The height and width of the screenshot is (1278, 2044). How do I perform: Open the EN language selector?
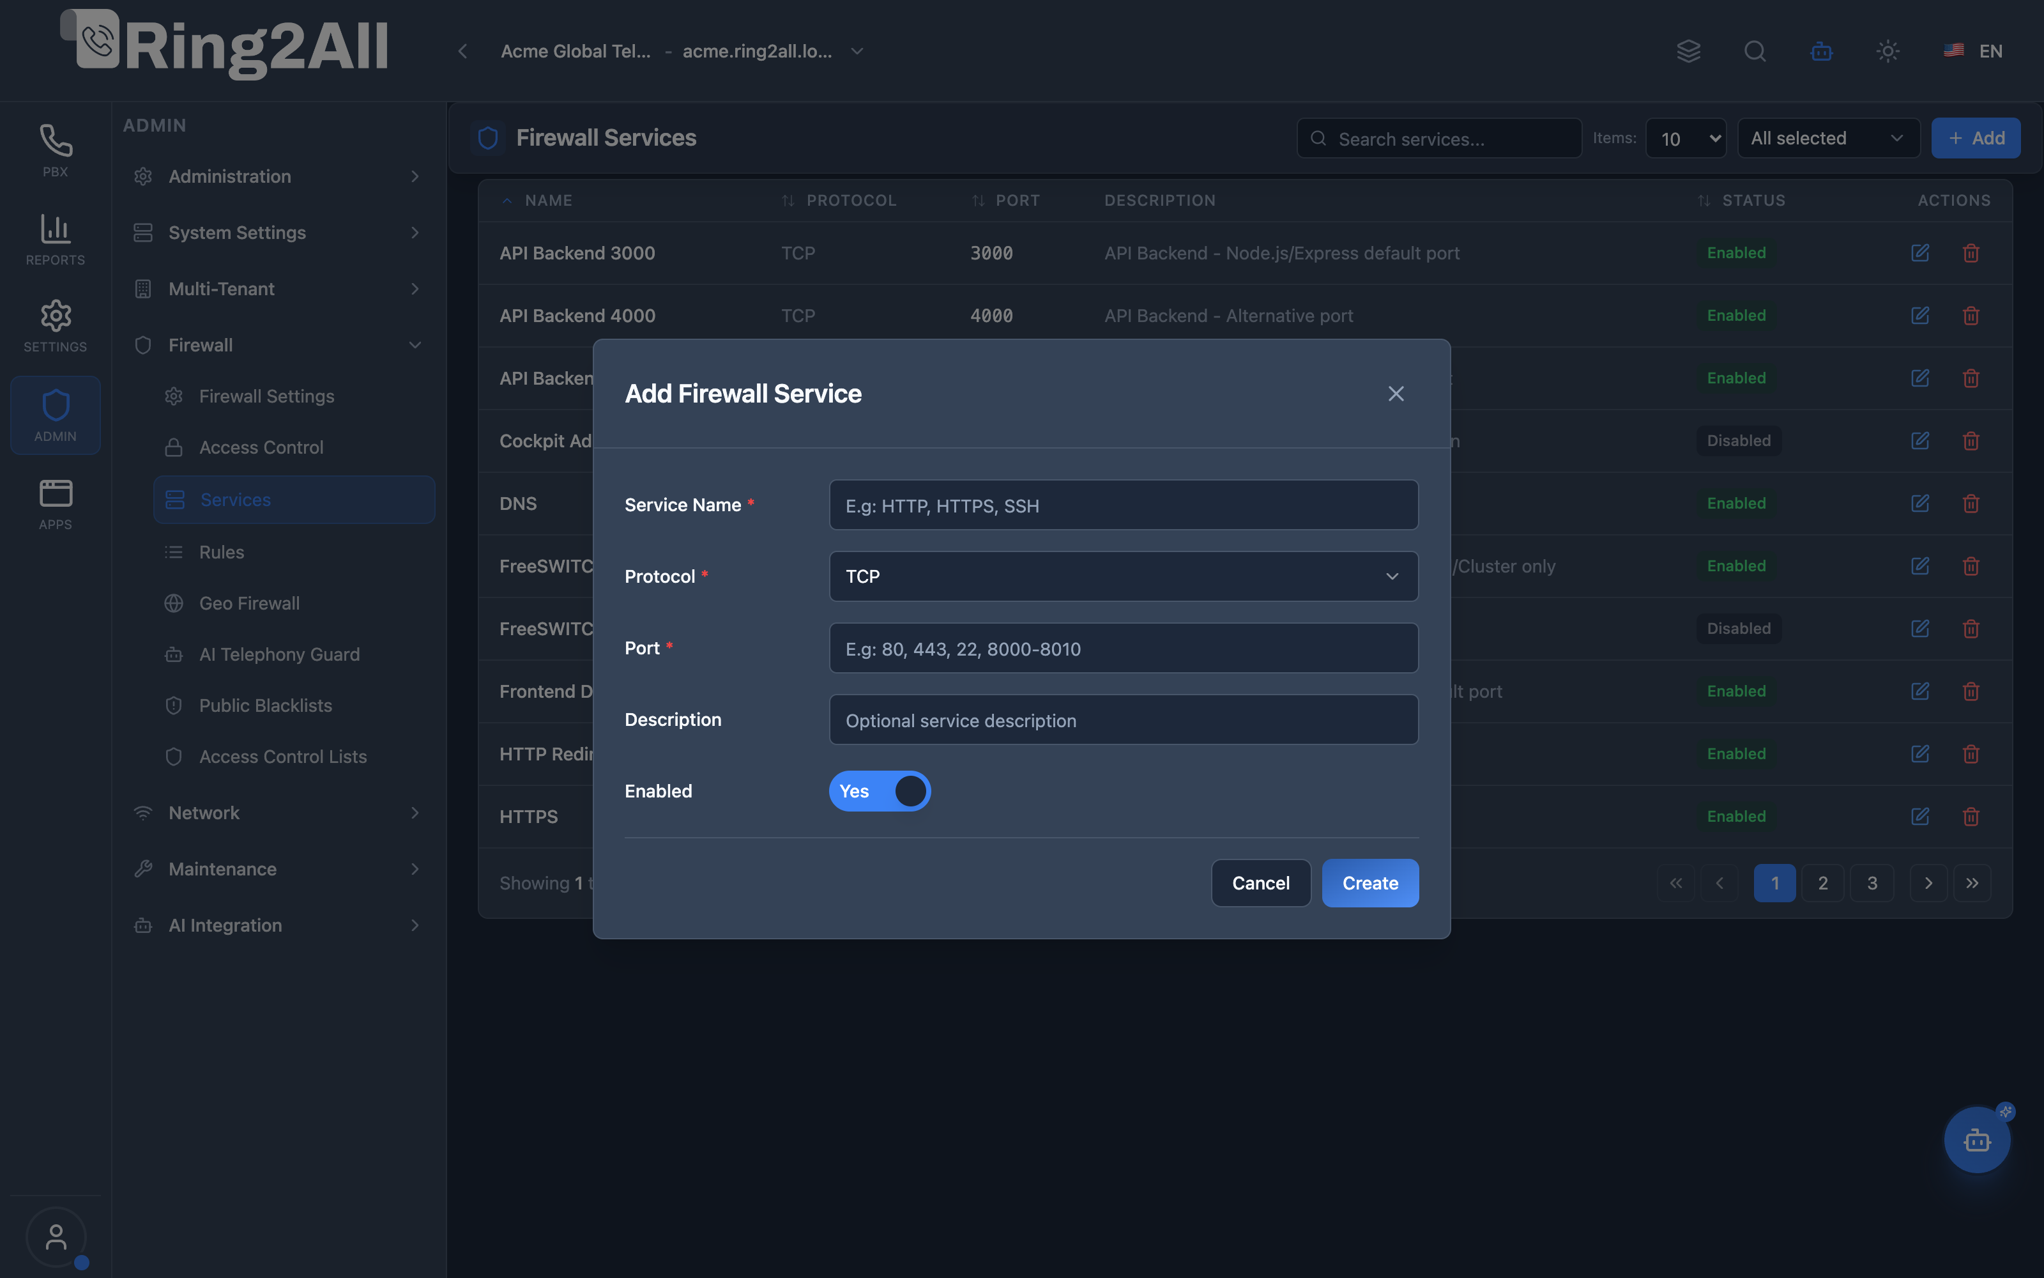point(1974,50)
